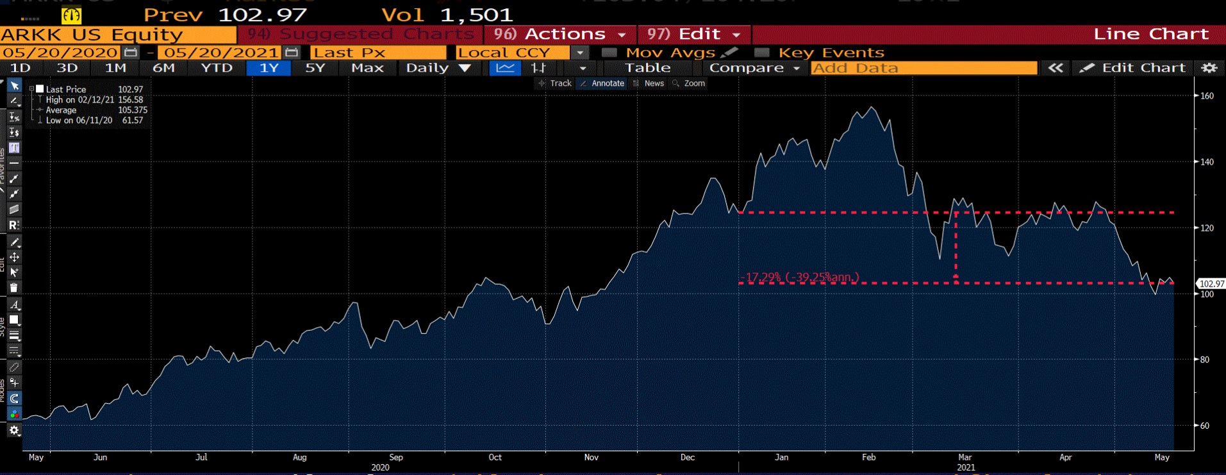Click the pencil icon beside Mov Avgs

(x=729, y=53)
